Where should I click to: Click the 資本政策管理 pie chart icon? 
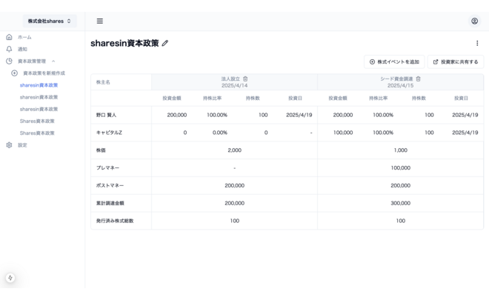pos(9,61)
